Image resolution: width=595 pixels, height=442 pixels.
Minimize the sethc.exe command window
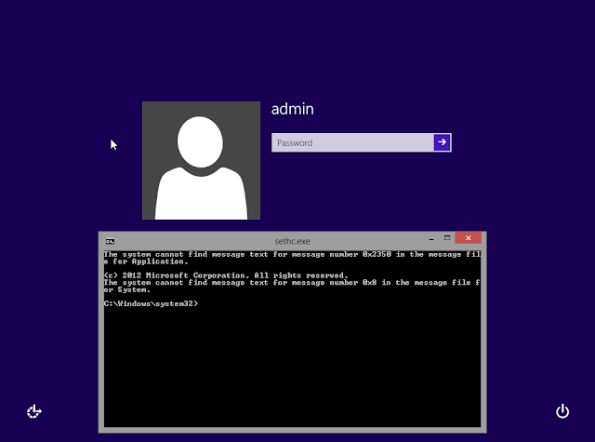(x=431, y=239)
